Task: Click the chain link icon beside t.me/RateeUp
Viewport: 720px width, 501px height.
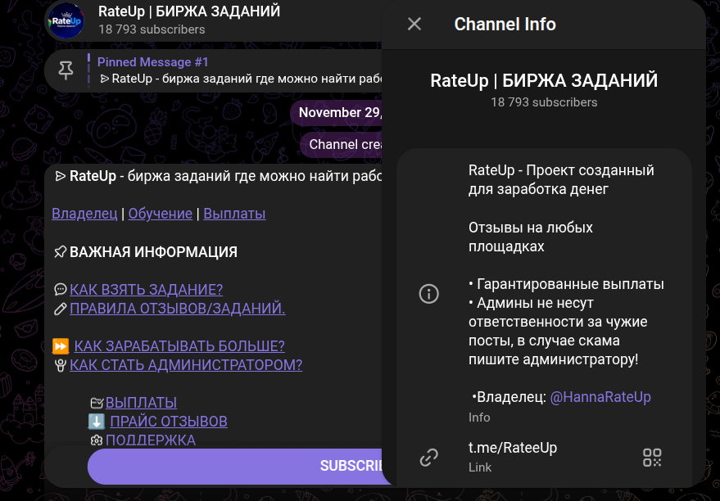Action: pyautogui.click(x=429, y=458)
